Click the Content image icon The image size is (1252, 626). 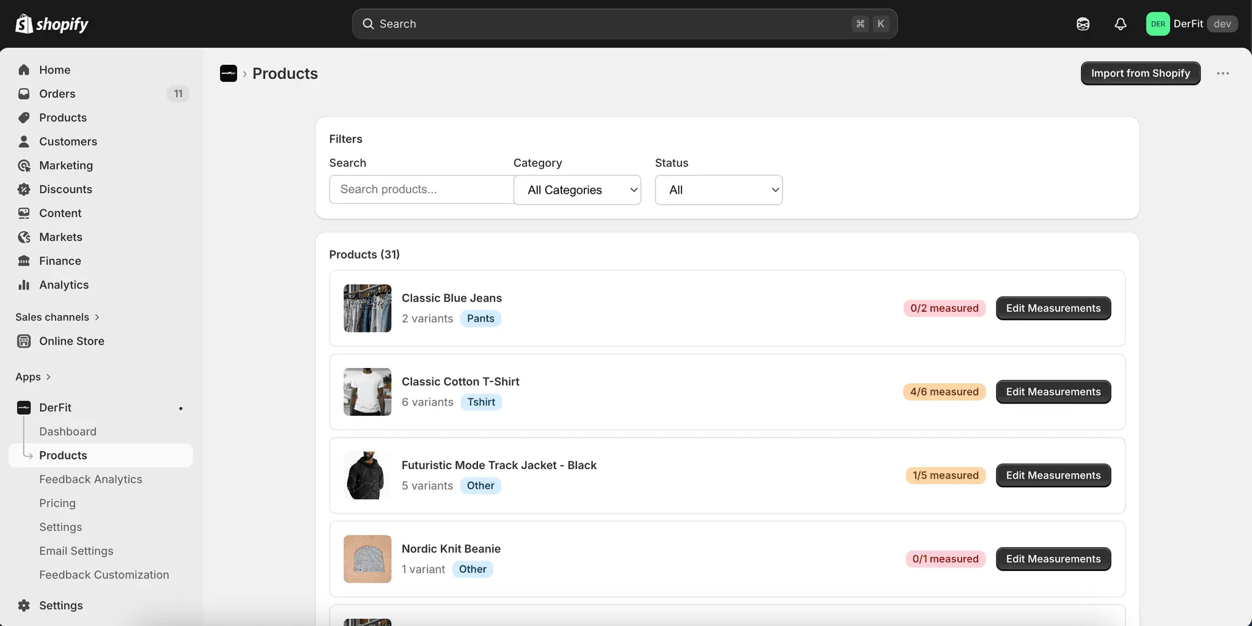24,213
